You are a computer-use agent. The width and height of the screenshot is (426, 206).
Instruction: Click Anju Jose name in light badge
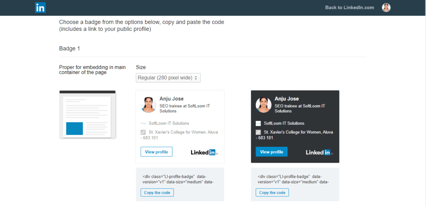[172, 99]
